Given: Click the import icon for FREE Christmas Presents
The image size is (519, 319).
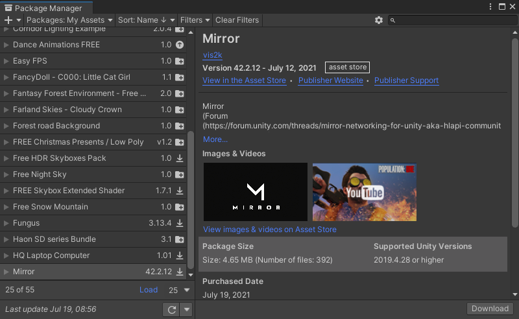Looking at the screenshot, I should 180,142.
